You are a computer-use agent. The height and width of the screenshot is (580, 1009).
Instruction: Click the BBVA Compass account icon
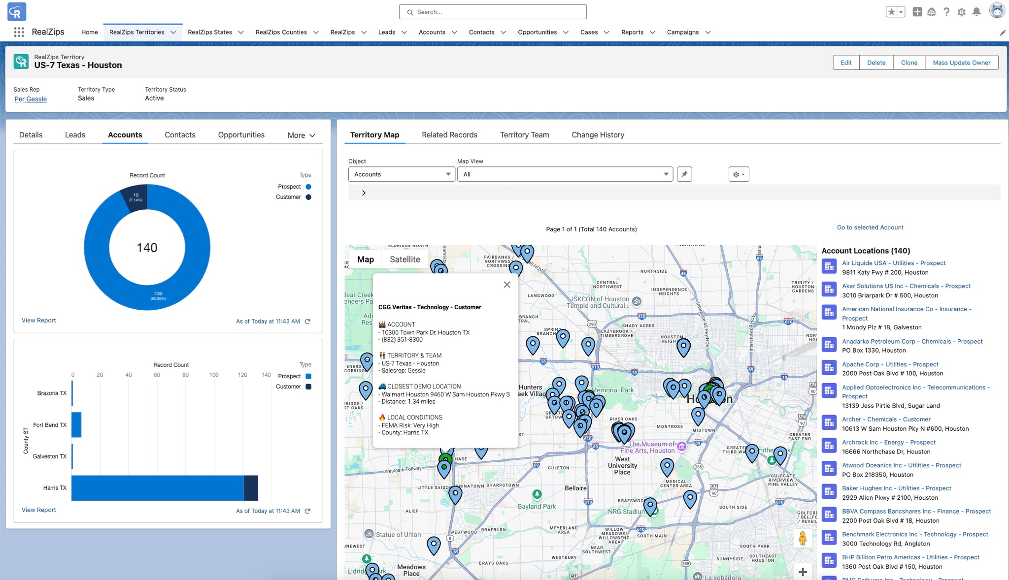(829, 515)
